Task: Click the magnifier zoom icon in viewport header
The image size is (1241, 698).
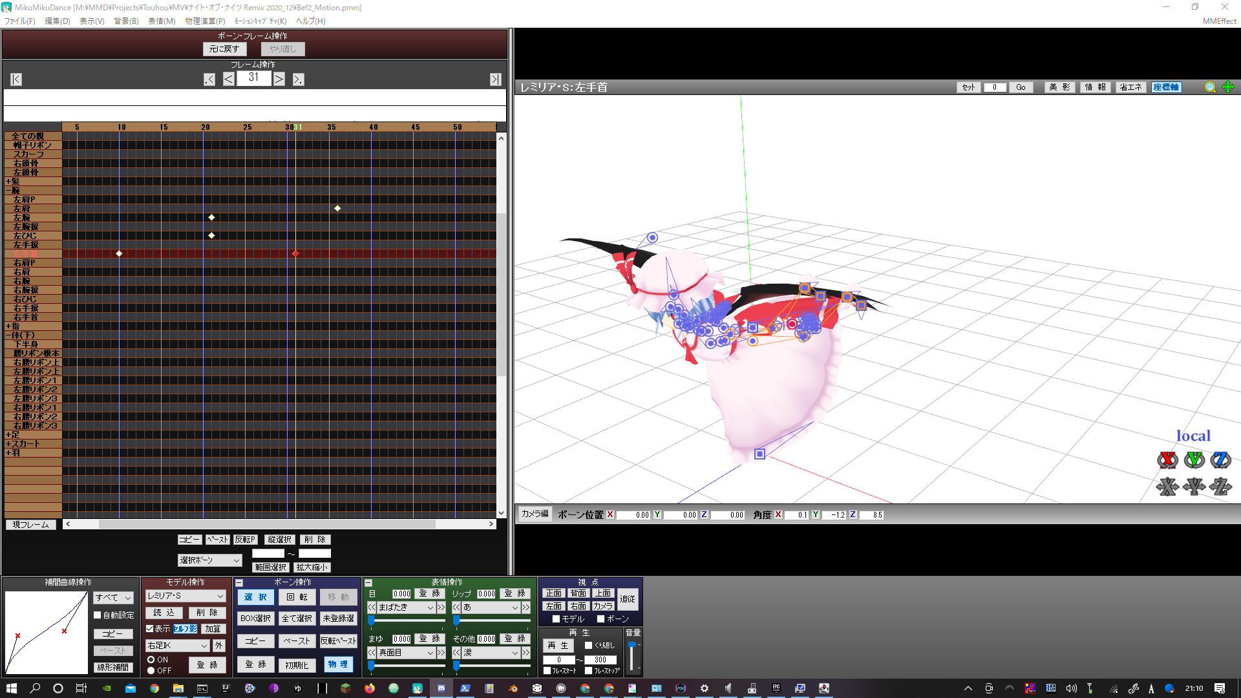Action: (x=1210, y=87)
